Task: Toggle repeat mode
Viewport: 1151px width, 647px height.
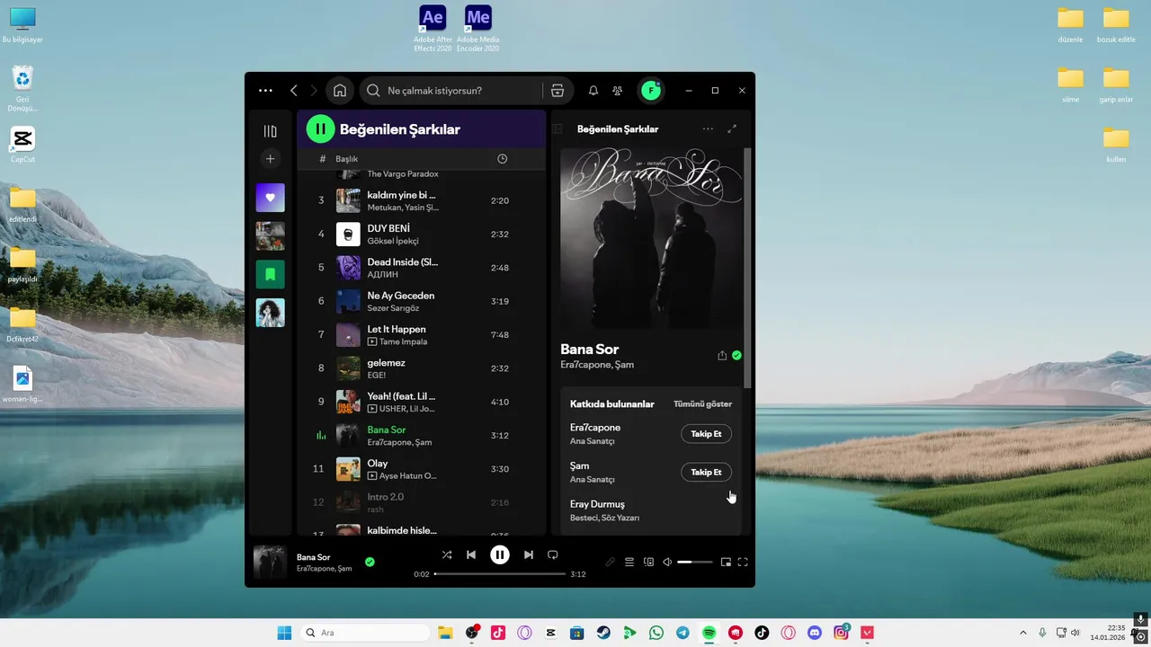Action: 553,555
